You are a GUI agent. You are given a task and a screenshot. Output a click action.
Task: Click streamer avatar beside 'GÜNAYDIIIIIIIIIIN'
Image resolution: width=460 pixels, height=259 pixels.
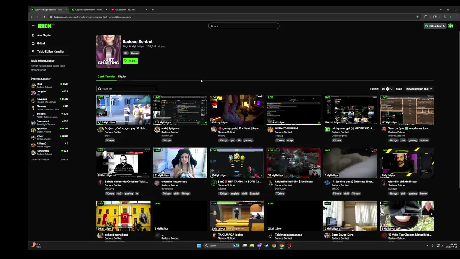[x=270, y=130]
